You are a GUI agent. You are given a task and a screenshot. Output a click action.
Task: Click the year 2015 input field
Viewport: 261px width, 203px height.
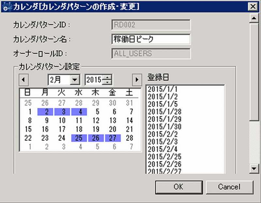(94, 80)
